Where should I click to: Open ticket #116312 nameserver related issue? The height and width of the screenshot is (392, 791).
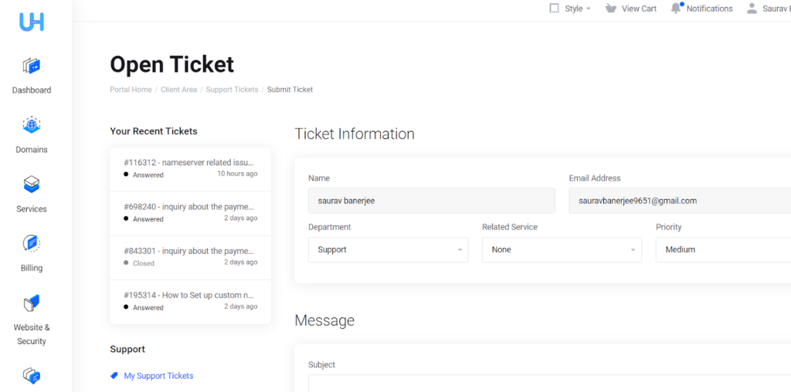click(x=191, y=169)
